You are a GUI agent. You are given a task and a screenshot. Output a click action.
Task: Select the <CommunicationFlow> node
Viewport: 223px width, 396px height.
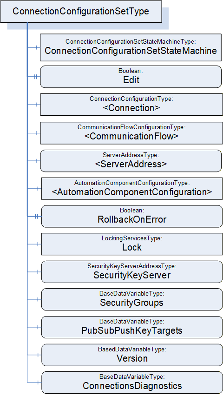click(x=131, y=133)
